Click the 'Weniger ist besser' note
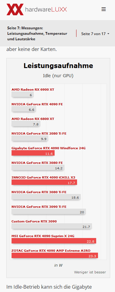Image resolution: width=115 pixels, height=292 pixels. tap(90, 272)
